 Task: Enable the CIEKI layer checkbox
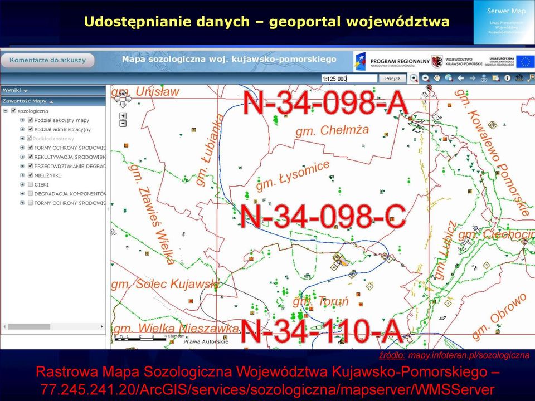coord(30,184)
